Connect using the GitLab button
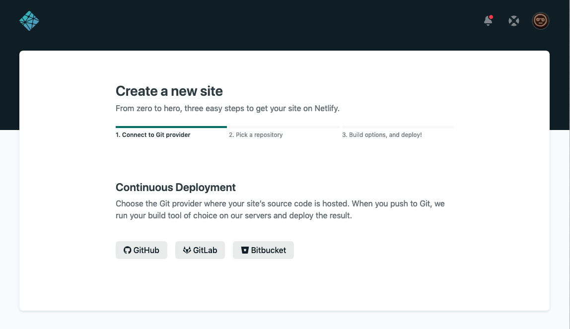 point(200,250)
